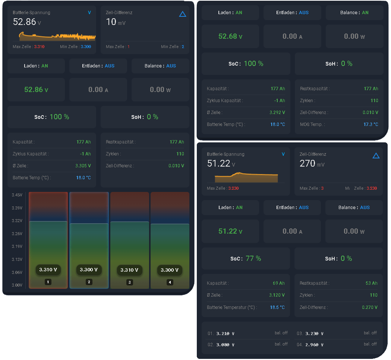Toggle Entladen AUS in the 52.68 V panel
This screenshot has height=360, width=391.
pos(292,13)
